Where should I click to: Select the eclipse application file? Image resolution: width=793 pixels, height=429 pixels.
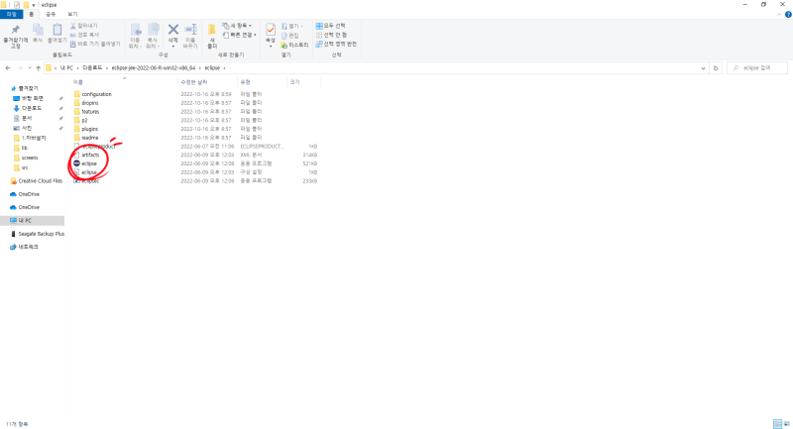89,163
